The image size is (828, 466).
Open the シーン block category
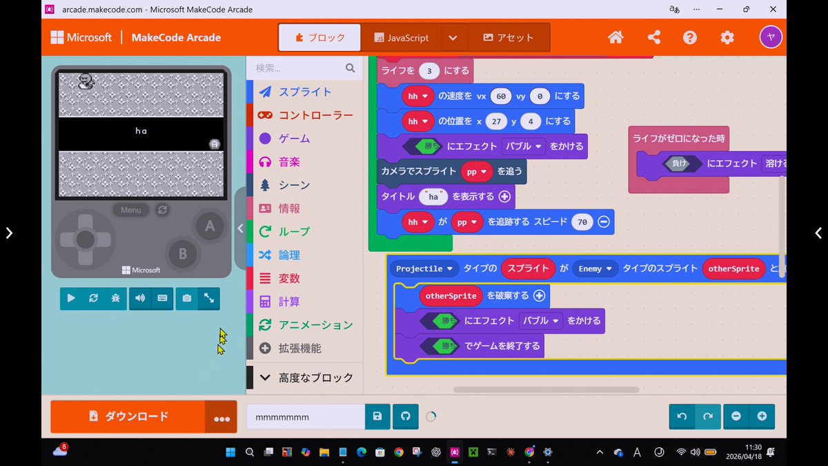pos(304,185)
